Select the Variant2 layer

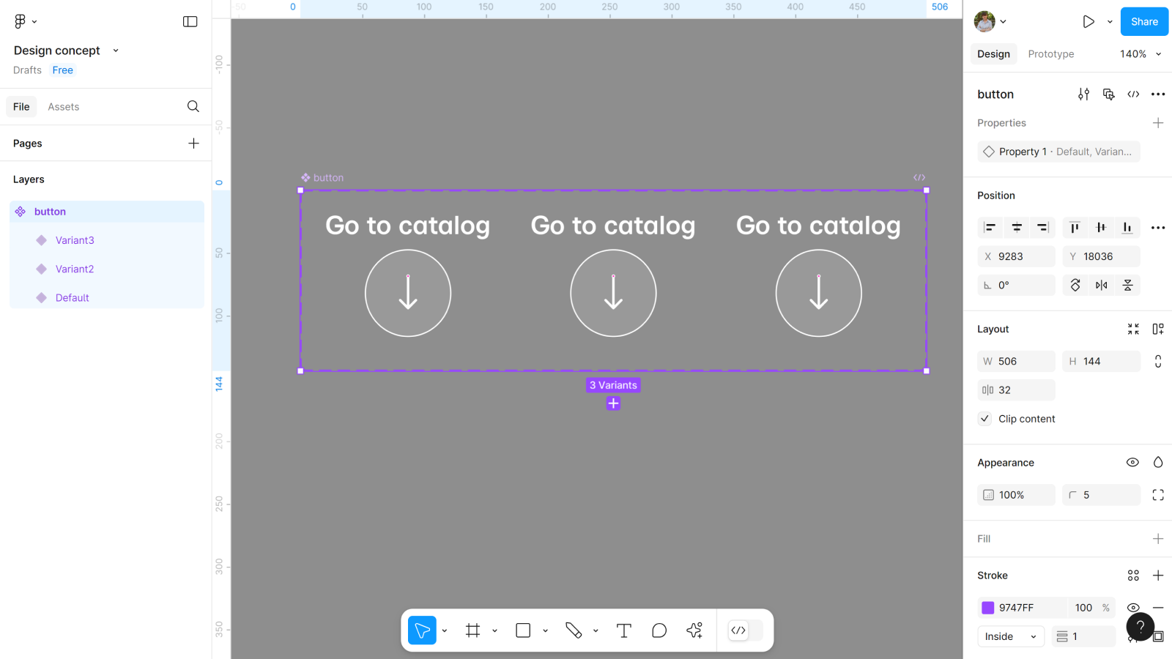[x=75, y=269]
